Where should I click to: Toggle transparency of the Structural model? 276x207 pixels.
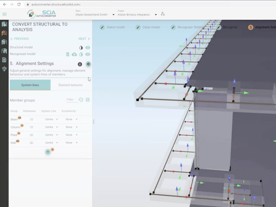[x=81, y=47]
